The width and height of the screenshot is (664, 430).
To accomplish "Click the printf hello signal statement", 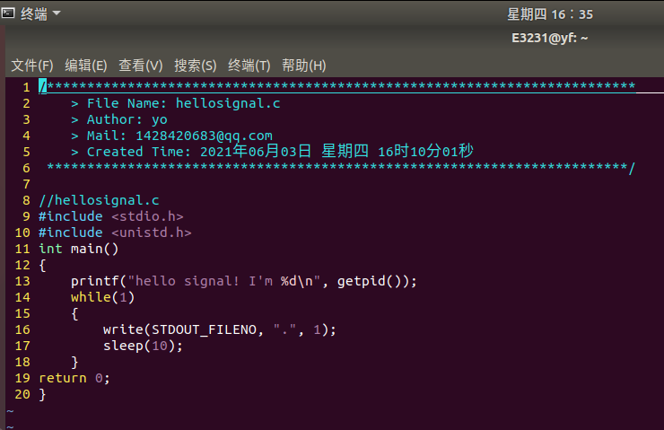I will coord(244,281).
